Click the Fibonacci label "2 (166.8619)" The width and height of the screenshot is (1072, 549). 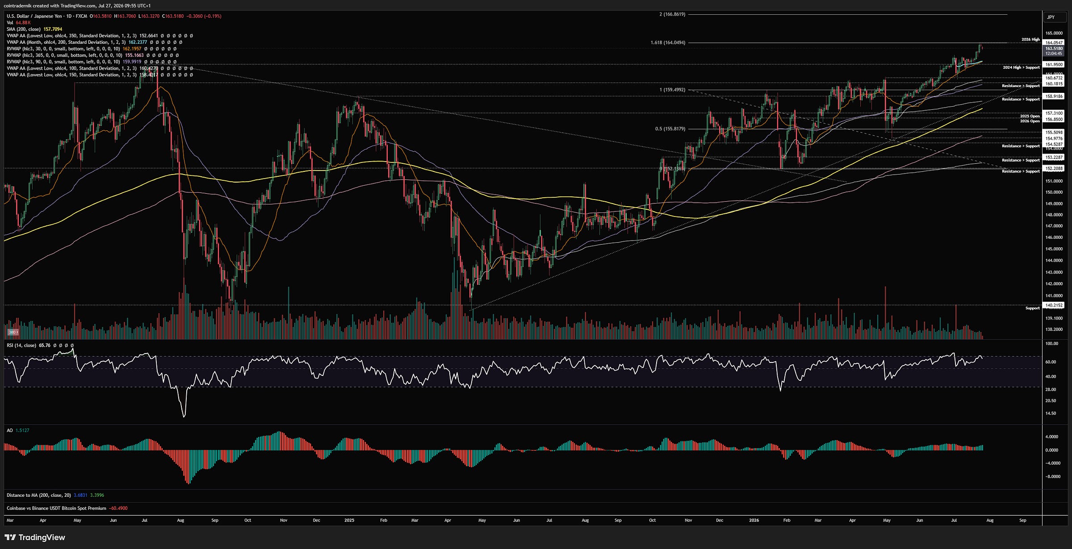[672, 14]
